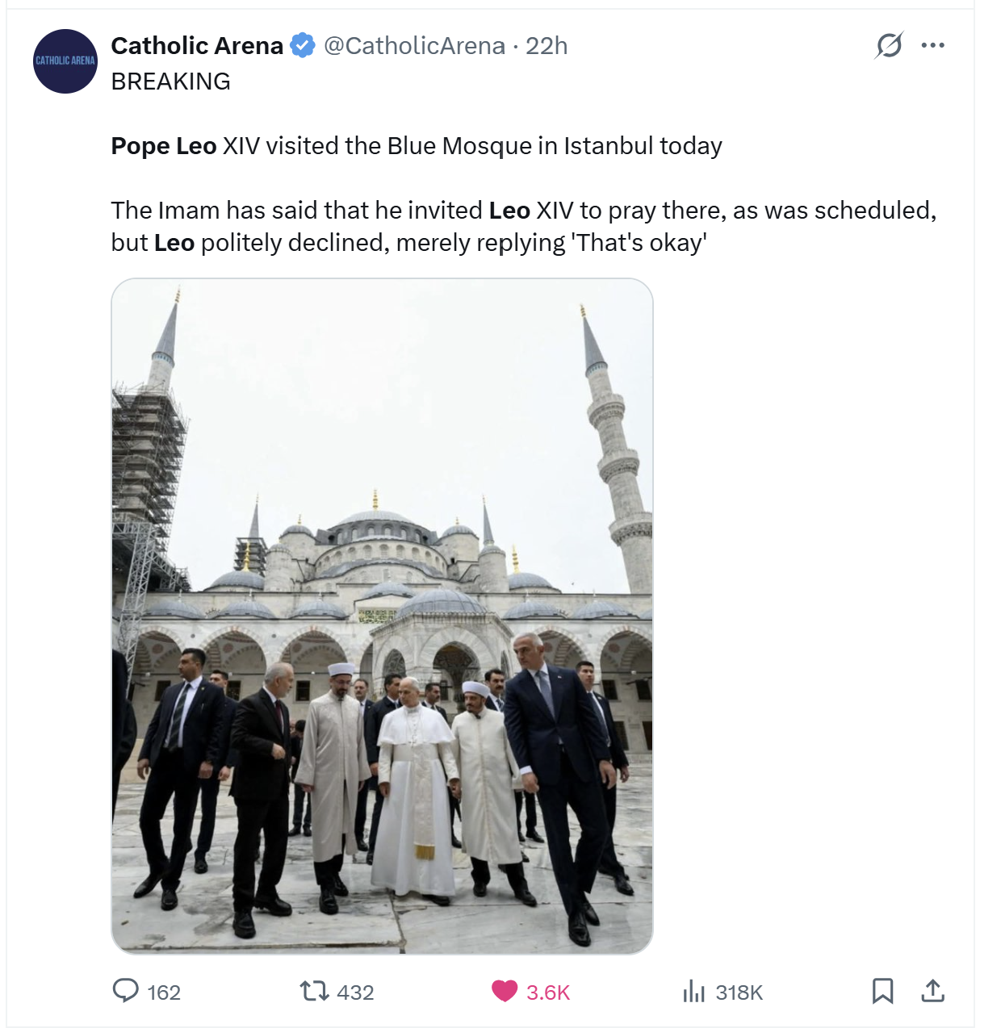Open the Grok slashed-circle icon
Screen dimensions: 1001x1028
coord(889,45)
